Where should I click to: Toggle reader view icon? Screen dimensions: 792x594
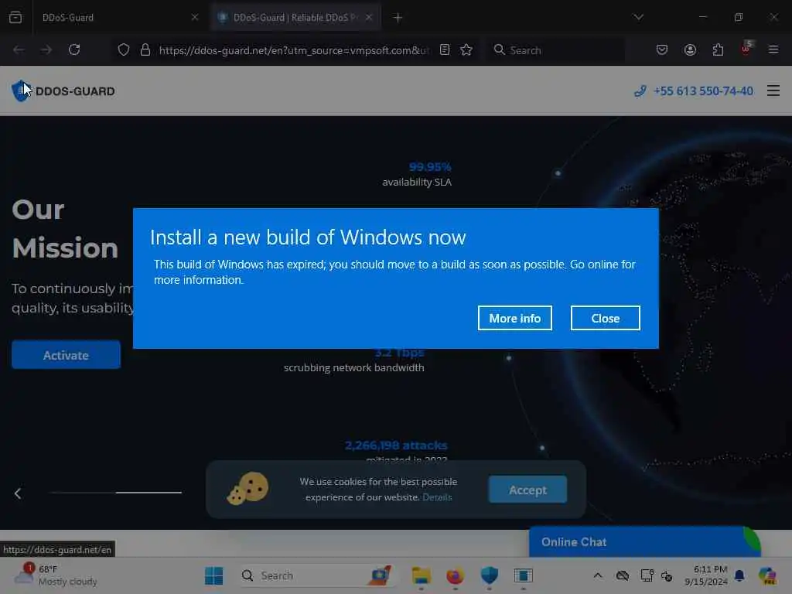point(445,49)
